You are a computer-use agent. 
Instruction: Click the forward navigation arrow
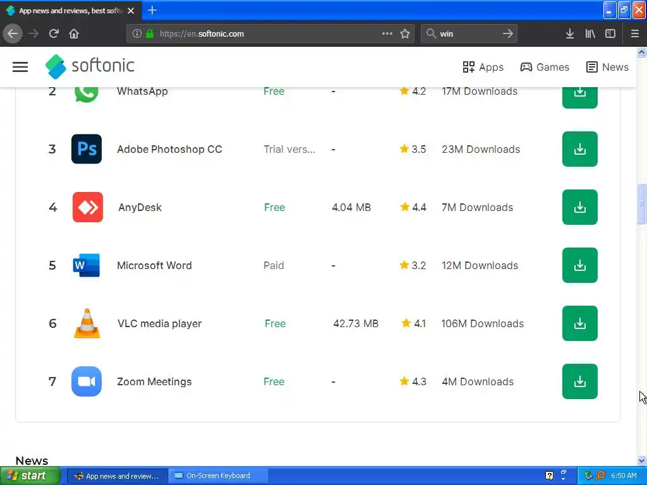[x=33, y=33]
